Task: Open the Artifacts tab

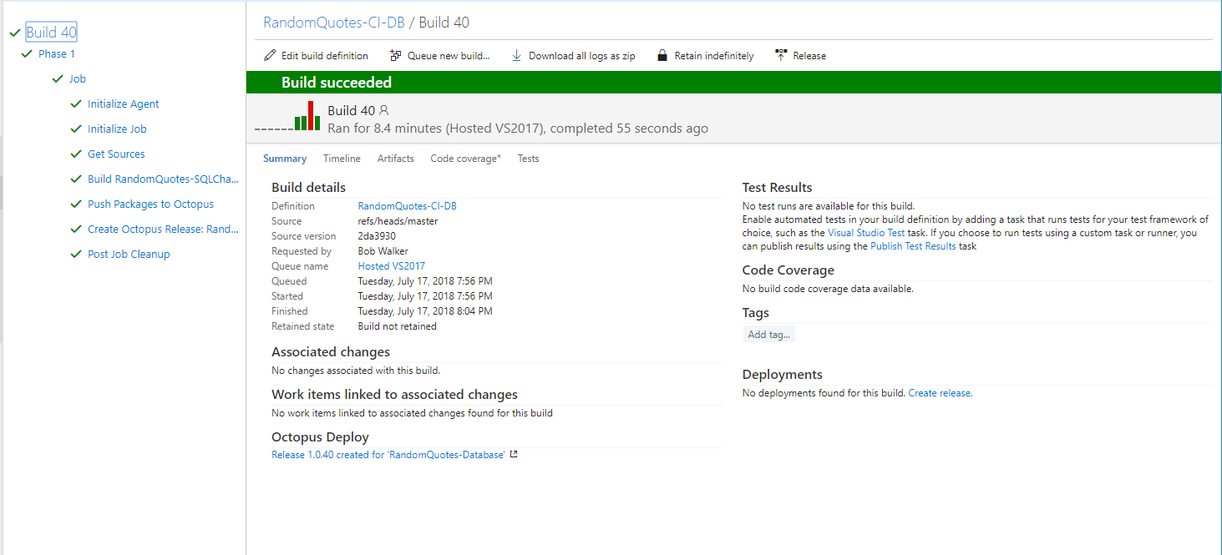Action: pos(395,159)
